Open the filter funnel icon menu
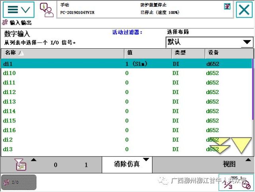255x192 pixels. click(x=20, y=165)
